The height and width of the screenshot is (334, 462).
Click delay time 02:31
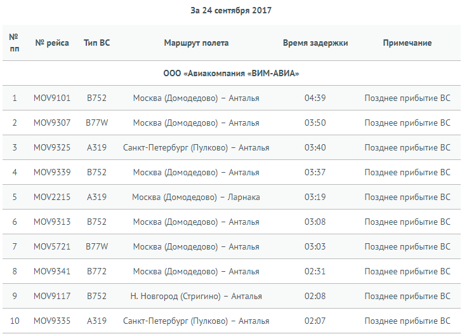315,271
